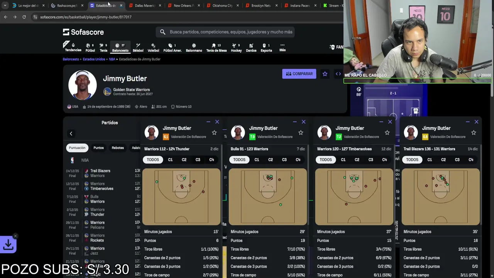Screen dimensions: 494x278
Task: Star the Trail Blazers vs Warriors card
Action: pos(474,132)
